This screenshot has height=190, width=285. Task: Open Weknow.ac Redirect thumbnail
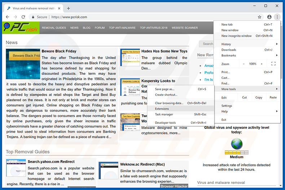109,171
